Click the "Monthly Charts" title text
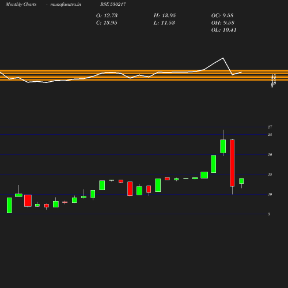 [x=21, y=4]
